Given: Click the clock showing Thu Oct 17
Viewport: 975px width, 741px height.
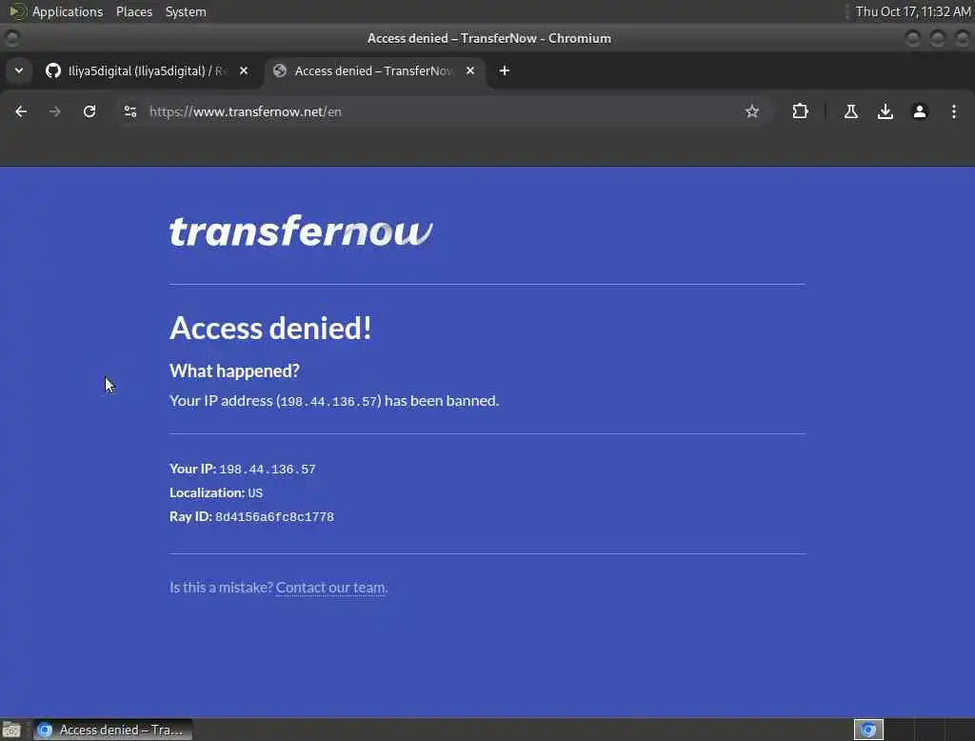Looking at the screenshot, I should tap(913, 11).
